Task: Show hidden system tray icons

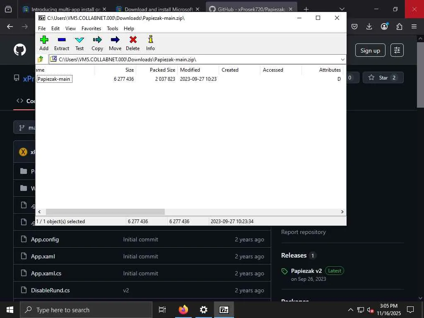Action: click(x=350, y=310)
